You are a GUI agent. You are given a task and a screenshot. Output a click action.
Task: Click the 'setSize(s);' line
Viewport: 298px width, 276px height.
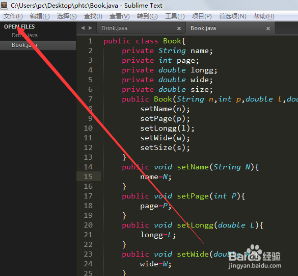(x=165, y=148)
